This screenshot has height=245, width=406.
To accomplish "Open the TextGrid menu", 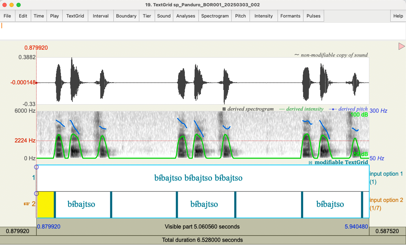I will pyautogui.click(x=75, y=16).
